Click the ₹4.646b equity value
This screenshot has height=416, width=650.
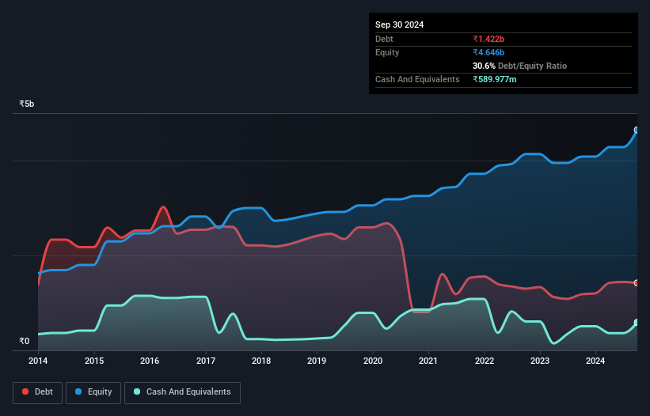tap(488, 52)
